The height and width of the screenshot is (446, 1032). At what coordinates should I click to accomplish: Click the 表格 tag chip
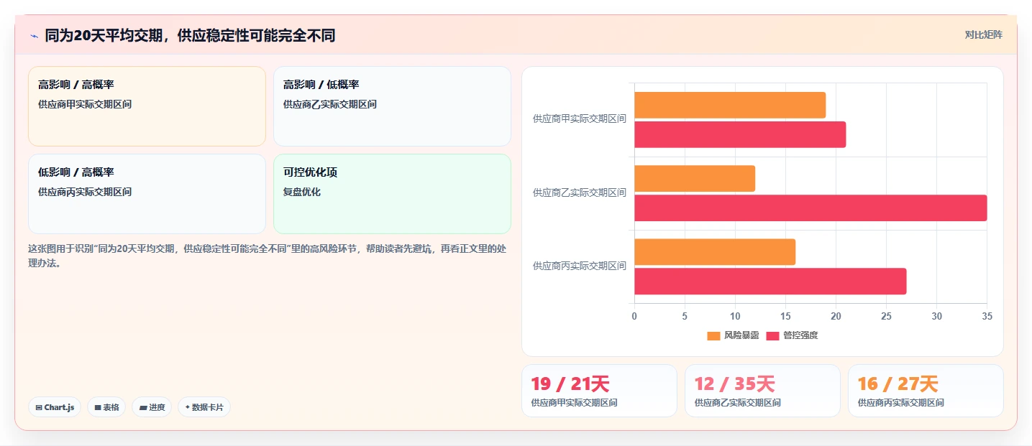click(106, 407)
